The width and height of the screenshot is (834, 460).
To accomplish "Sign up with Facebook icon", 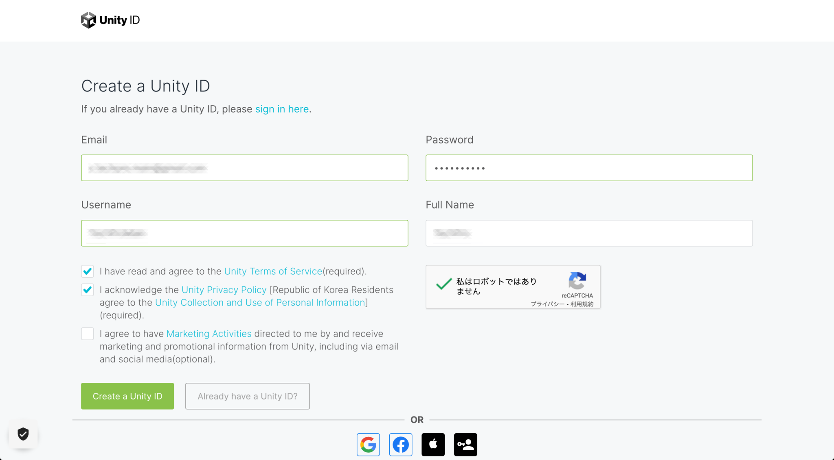I will 401,445.
